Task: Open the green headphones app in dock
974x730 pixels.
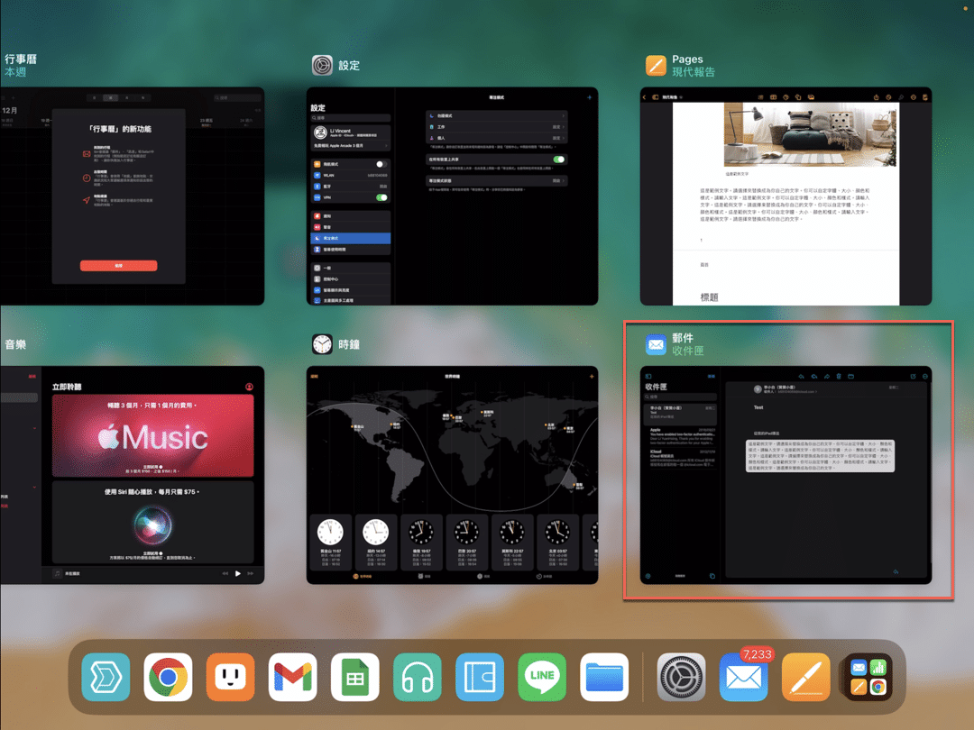Action: (418, 677)
